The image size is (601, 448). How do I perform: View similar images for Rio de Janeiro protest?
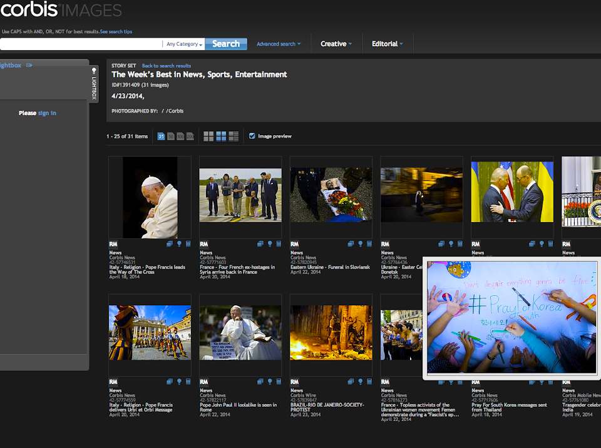[x=351, y=382]
